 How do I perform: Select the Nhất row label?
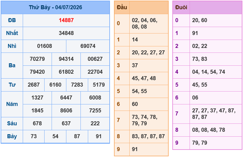coord(12,33)
